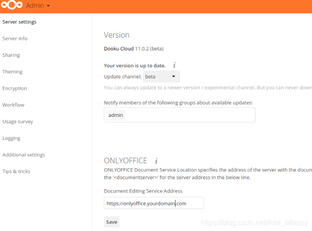Select Server settings in sidebar
Screen dimensions: 312x231
(19, 22)
